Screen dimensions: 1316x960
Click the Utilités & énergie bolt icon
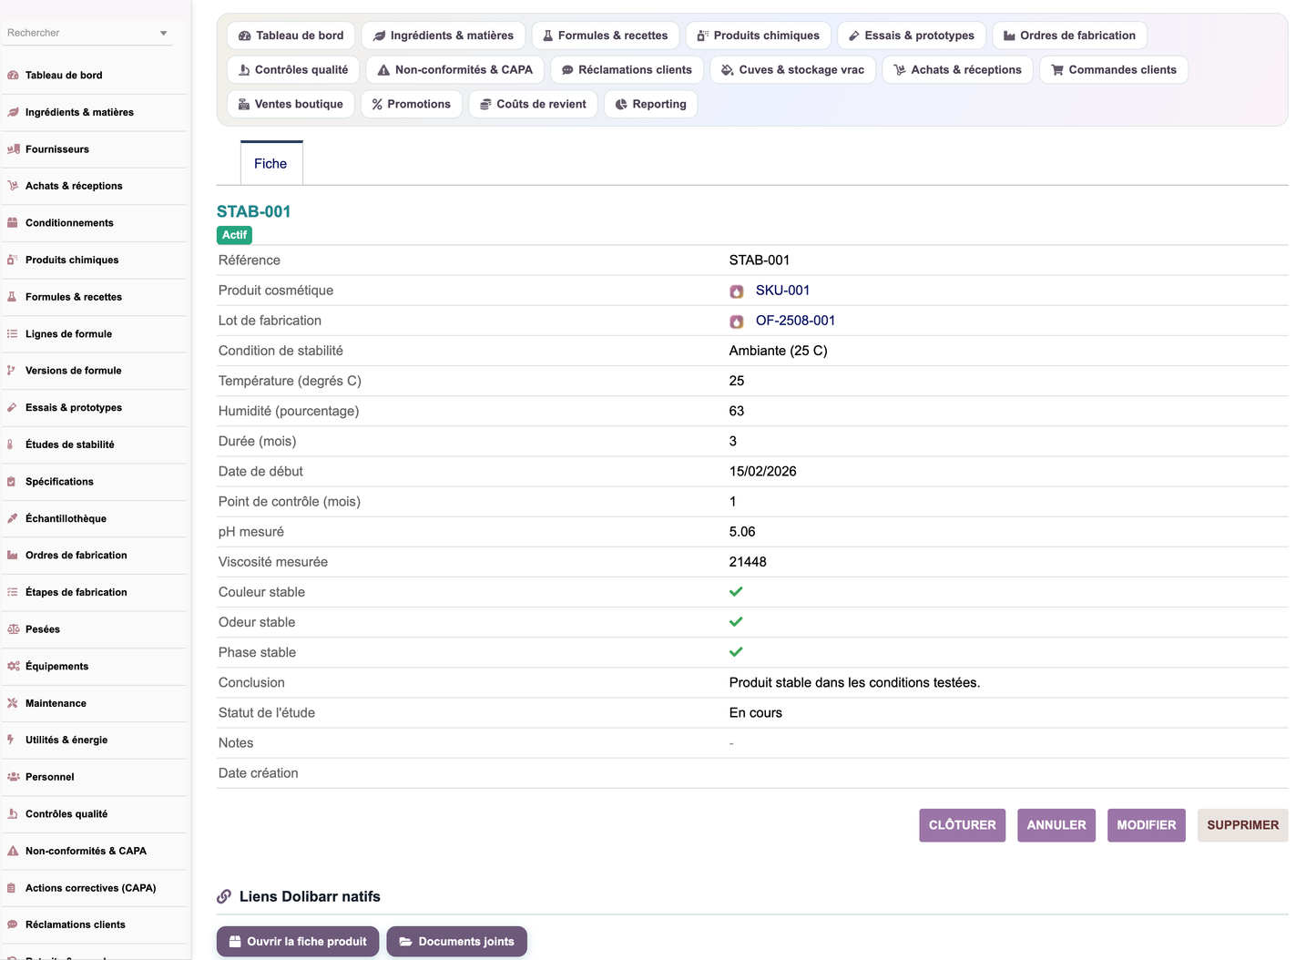pos(13,740)
